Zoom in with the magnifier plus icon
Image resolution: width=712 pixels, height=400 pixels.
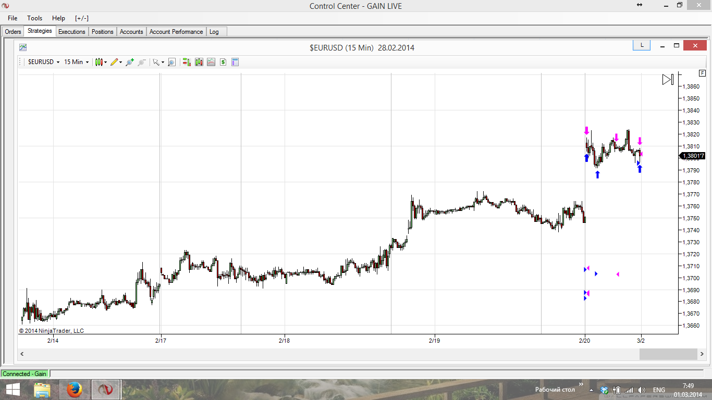coord(130,62)
